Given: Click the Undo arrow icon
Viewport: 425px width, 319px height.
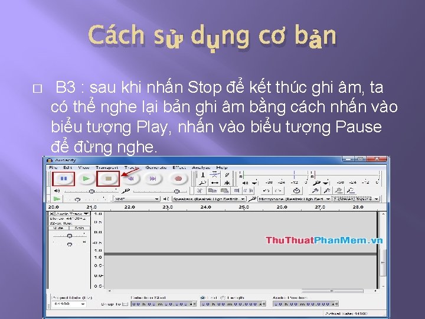Looking at the screenshot, I should pos(266,191).
